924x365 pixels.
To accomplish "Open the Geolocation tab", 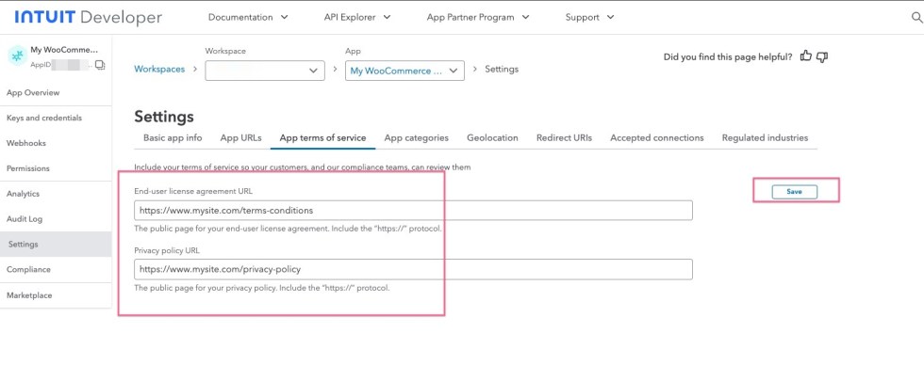I will pyautogui.click(x=492, y=138).
